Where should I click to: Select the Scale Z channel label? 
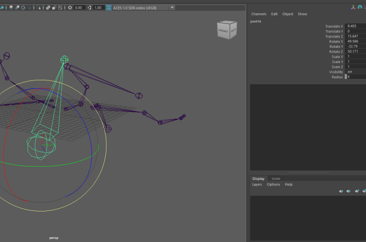click(337, 67)
